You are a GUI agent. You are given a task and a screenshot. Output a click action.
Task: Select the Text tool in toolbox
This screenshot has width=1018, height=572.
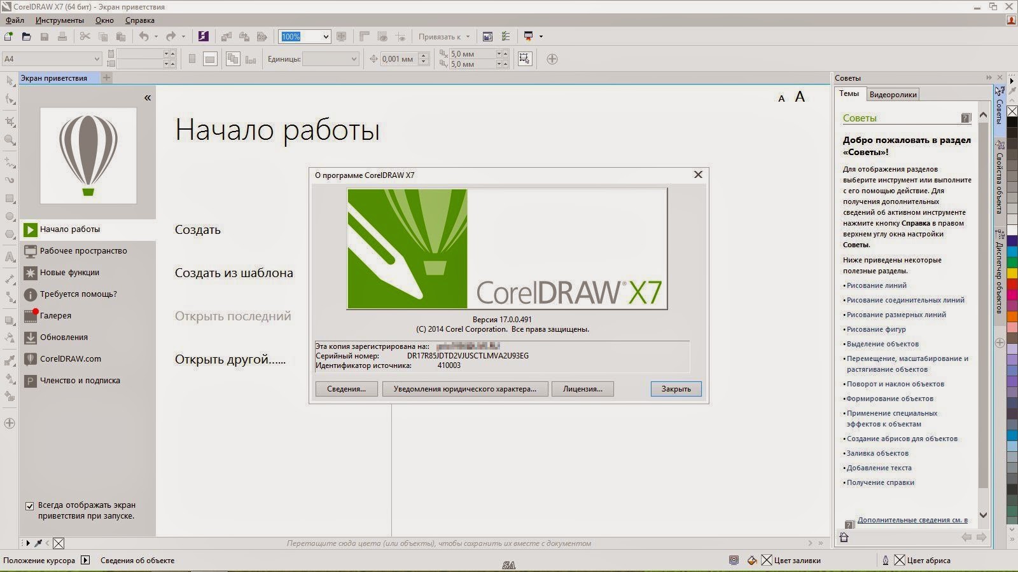click(10, 257)
